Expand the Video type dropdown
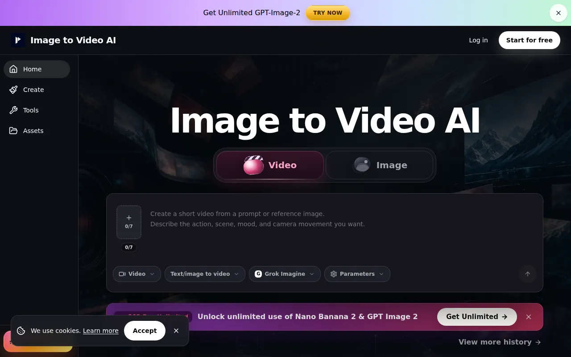Viewport: 571px width, 357px height. point(137,274)
